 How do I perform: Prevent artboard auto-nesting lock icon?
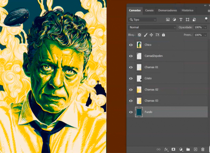click(157, 35)
